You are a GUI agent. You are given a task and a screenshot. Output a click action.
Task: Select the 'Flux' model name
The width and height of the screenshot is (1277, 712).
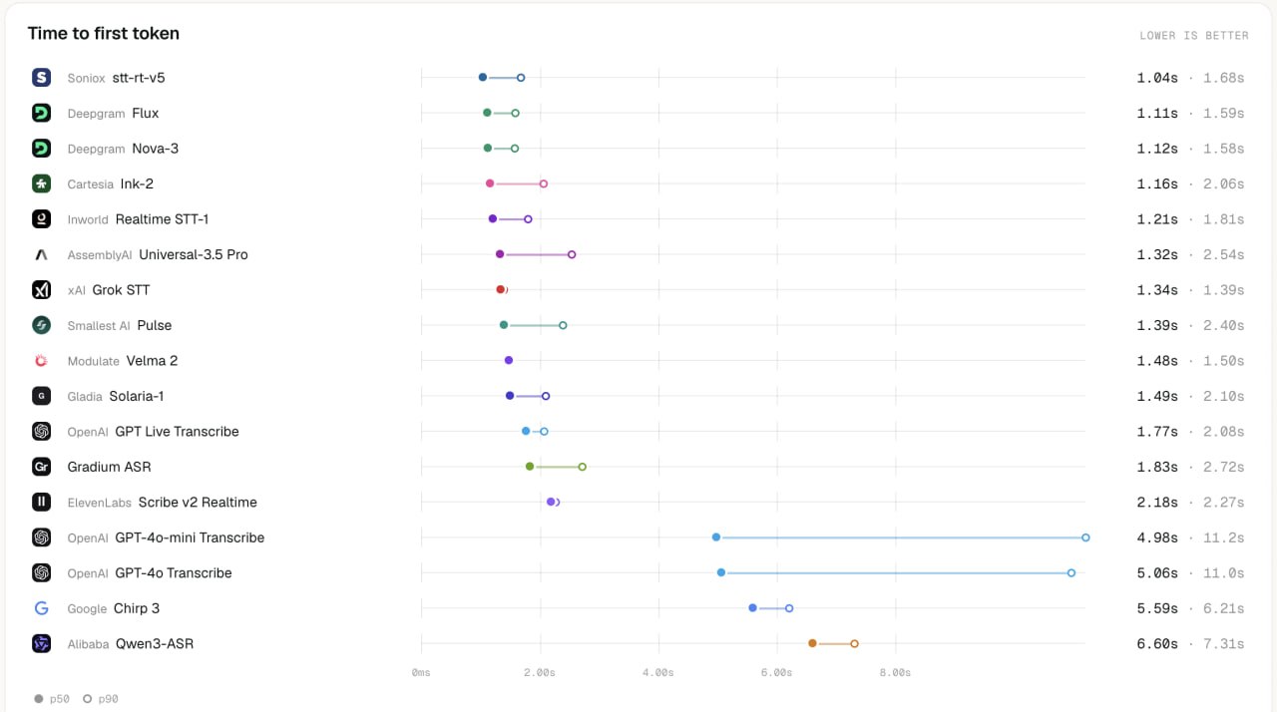[146, 113]
